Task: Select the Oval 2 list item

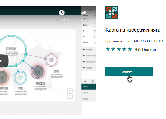Action: coord(89,87)
